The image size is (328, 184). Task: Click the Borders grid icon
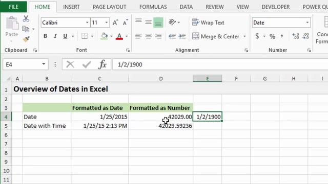85,36
